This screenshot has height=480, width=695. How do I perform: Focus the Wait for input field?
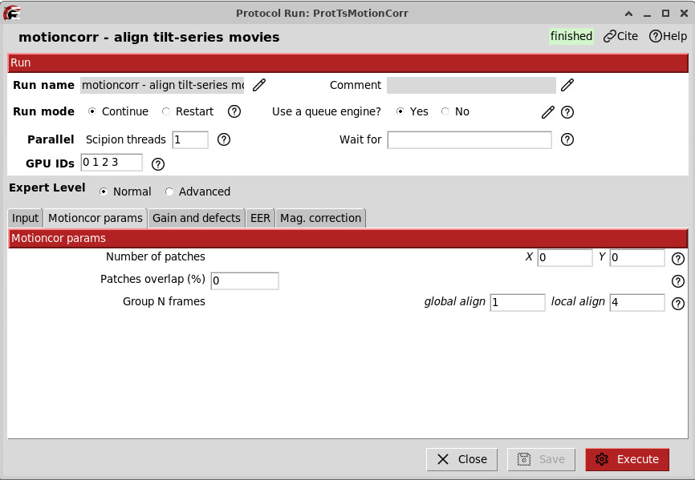coord(469,139)
